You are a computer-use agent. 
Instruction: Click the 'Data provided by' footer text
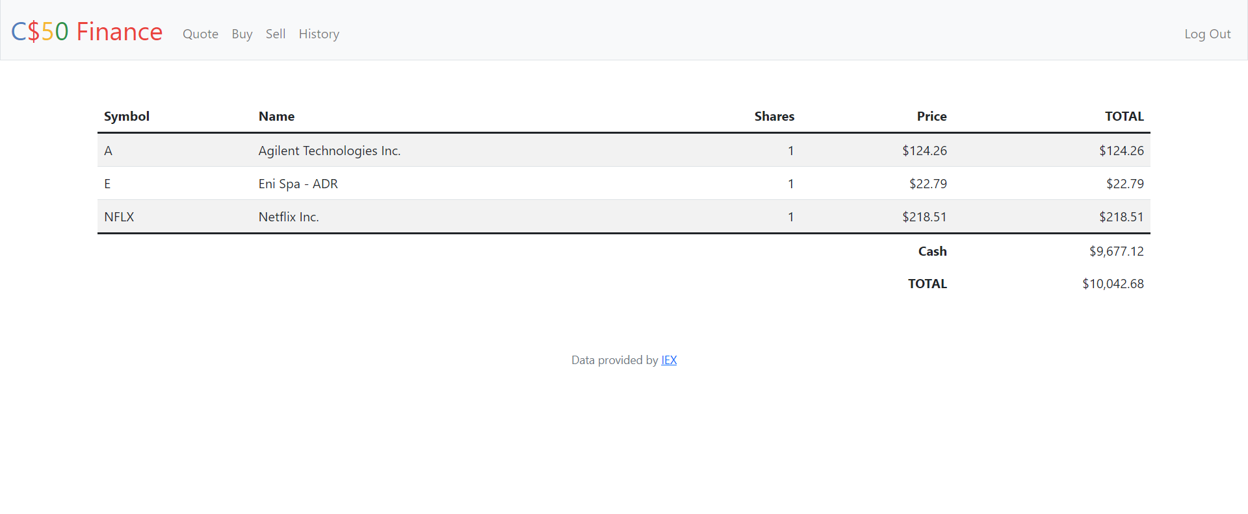[x=615, y=360]
